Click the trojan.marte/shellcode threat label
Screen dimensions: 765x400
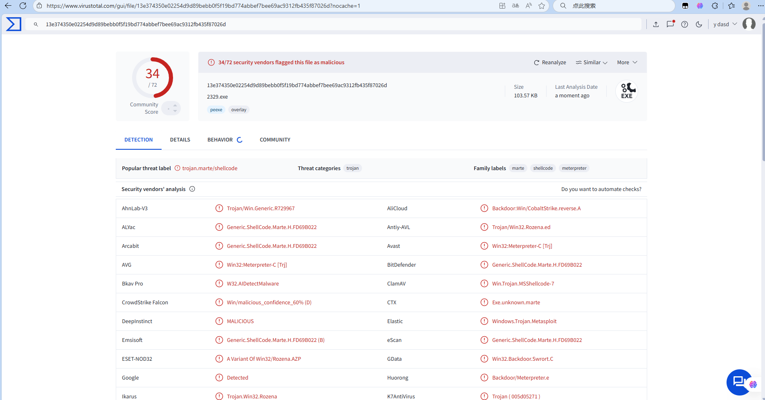(210, 169)
